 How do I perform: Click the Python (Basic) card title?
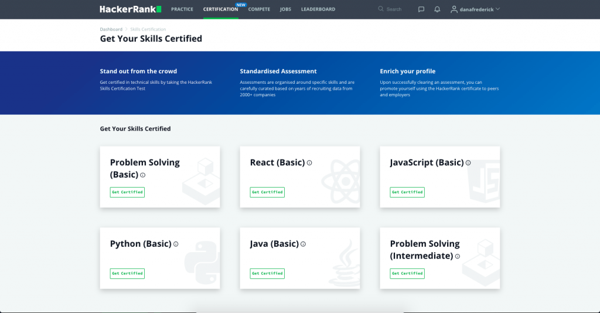141,244
